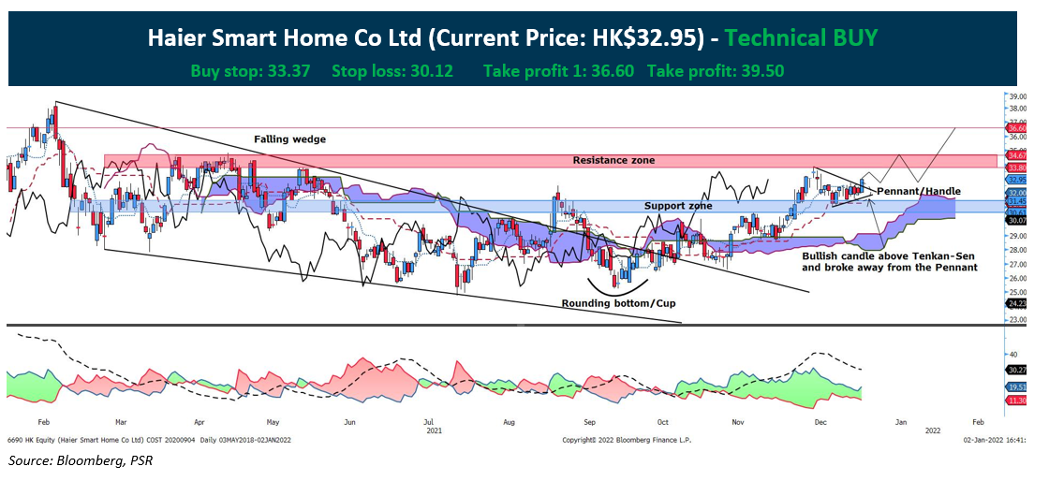Viewport: 1049px width, 481px height.
Task: Click the red 33.80 price tag
Action: tap(1017, 168)
